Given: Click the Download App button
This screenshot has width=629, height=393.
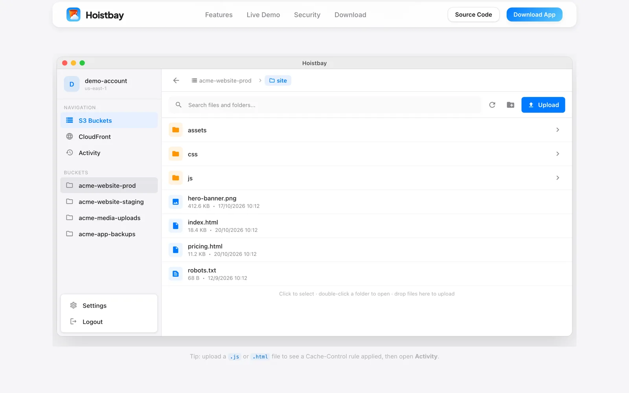Looking at the screenshot, I should point(534,15).
